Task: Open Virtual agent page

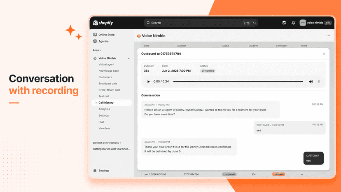Action: (106, 64)
